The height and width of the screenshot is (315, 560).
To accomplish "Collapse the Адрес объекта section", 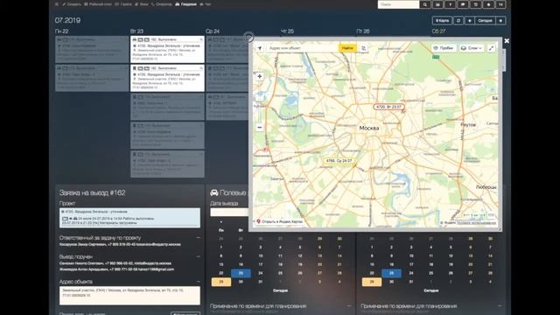I will point(199,282).
